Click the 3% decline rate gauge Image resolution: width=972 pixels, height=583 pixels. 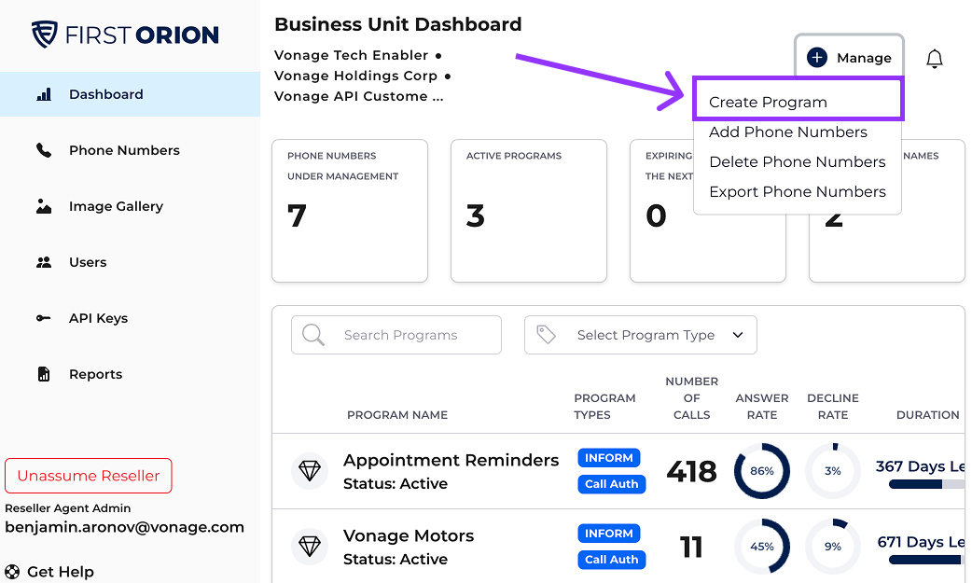point(832,471)
